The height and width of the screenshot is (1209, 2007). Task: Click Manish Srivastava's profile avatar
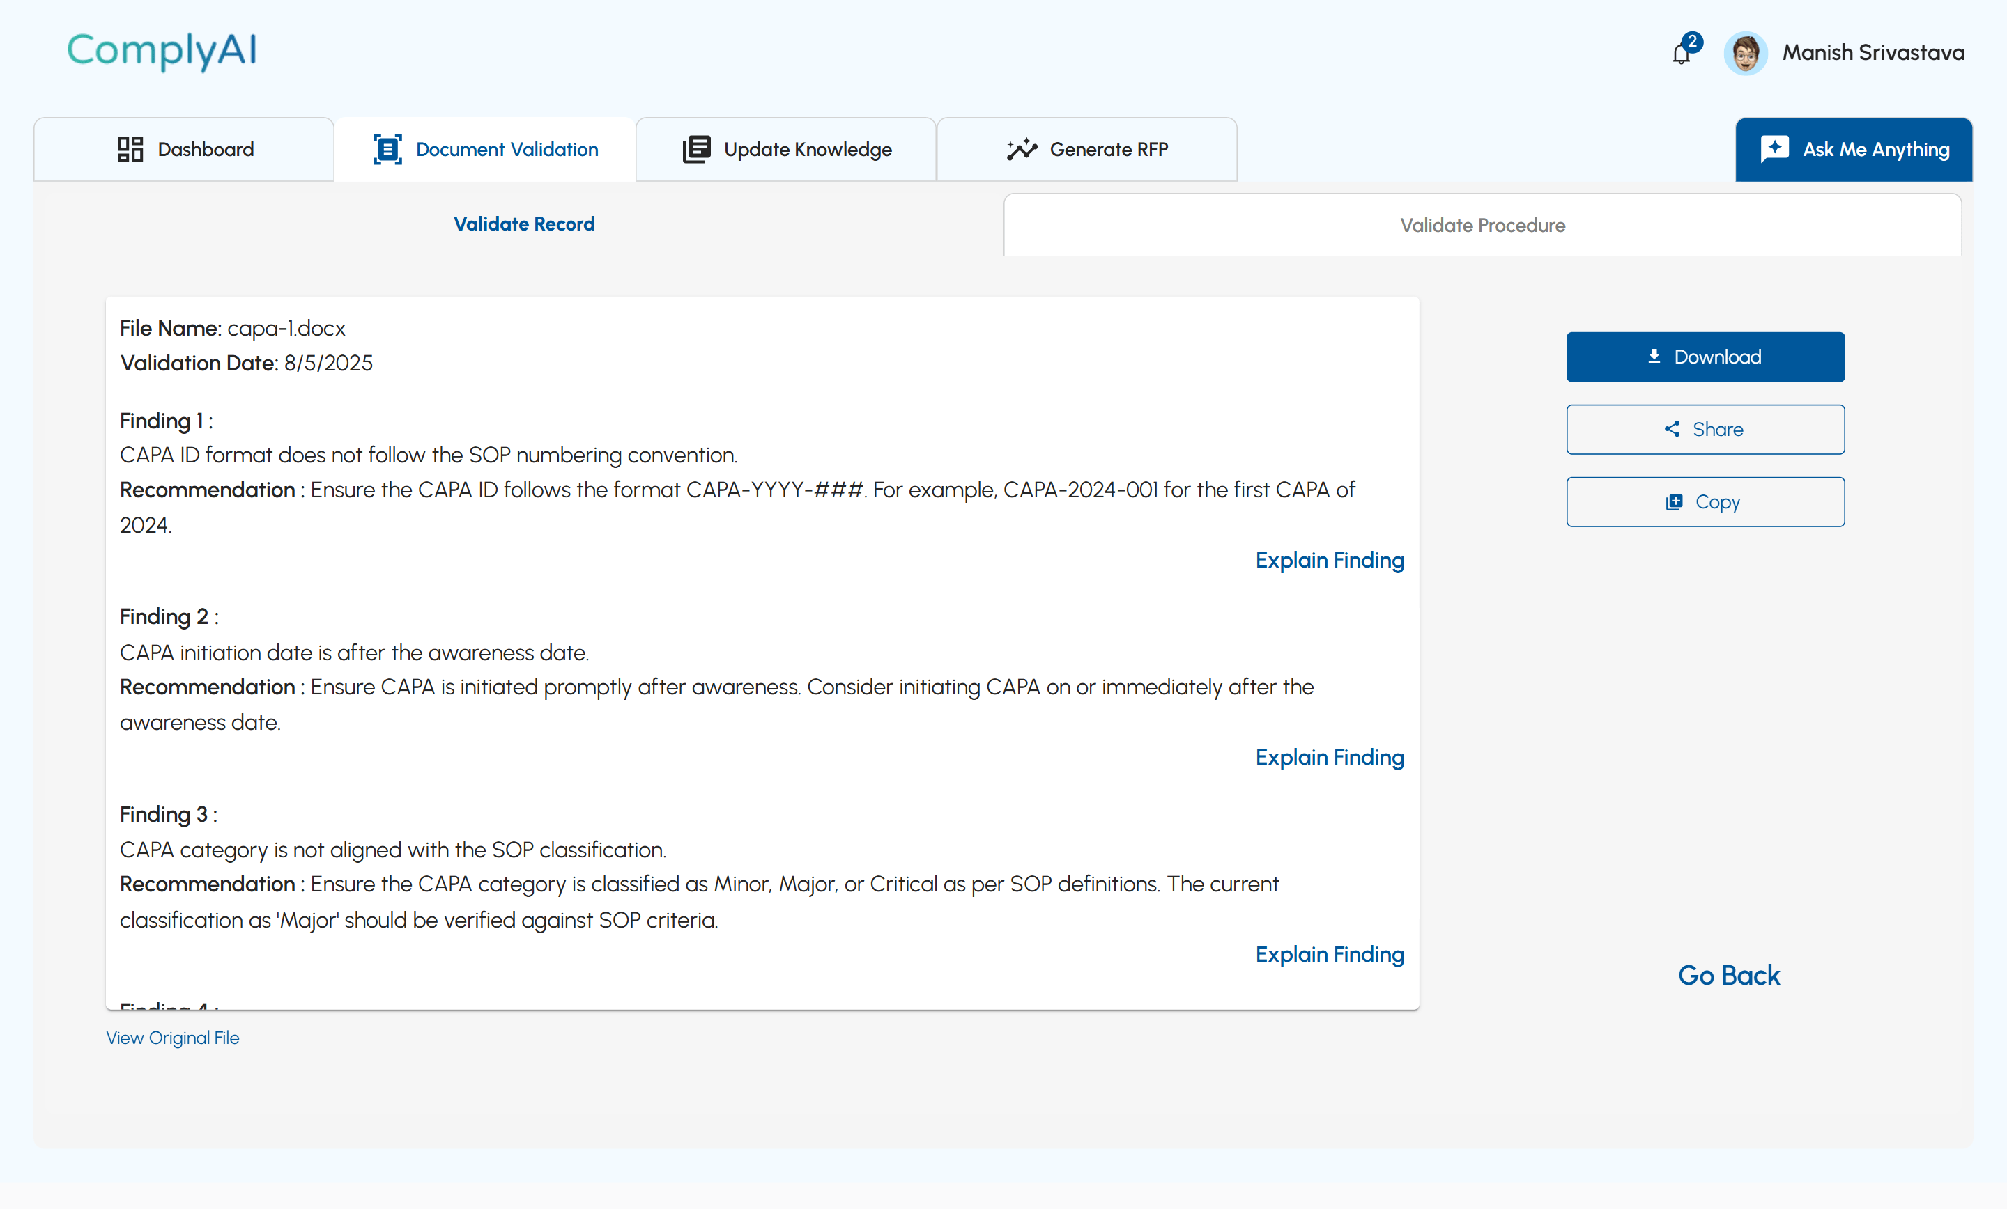1746,54
